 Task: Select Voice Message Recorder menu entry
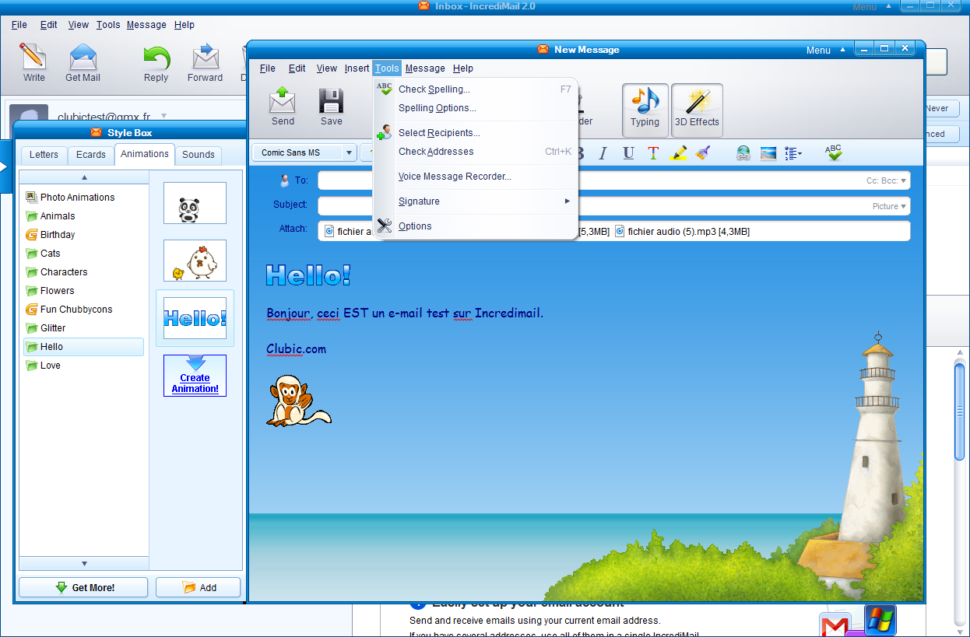tap(455, 177)
